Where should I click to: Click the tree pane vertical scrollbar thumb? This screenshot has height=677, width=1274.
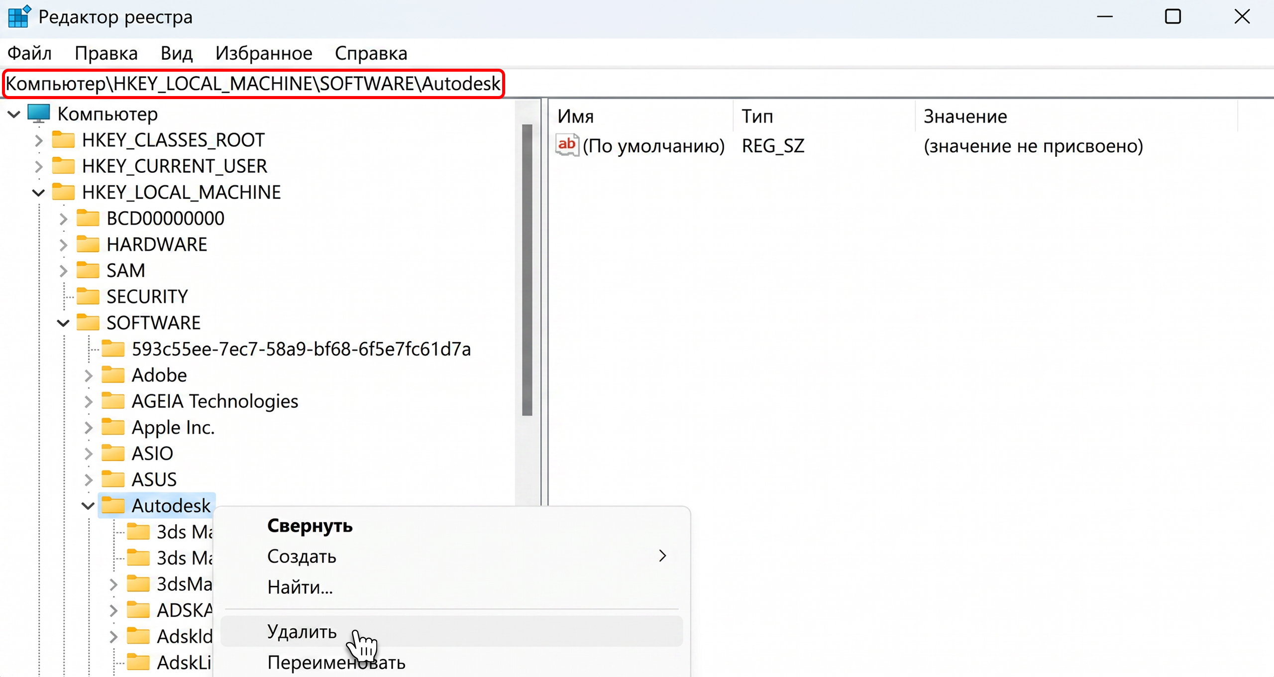tap(528, 270)
